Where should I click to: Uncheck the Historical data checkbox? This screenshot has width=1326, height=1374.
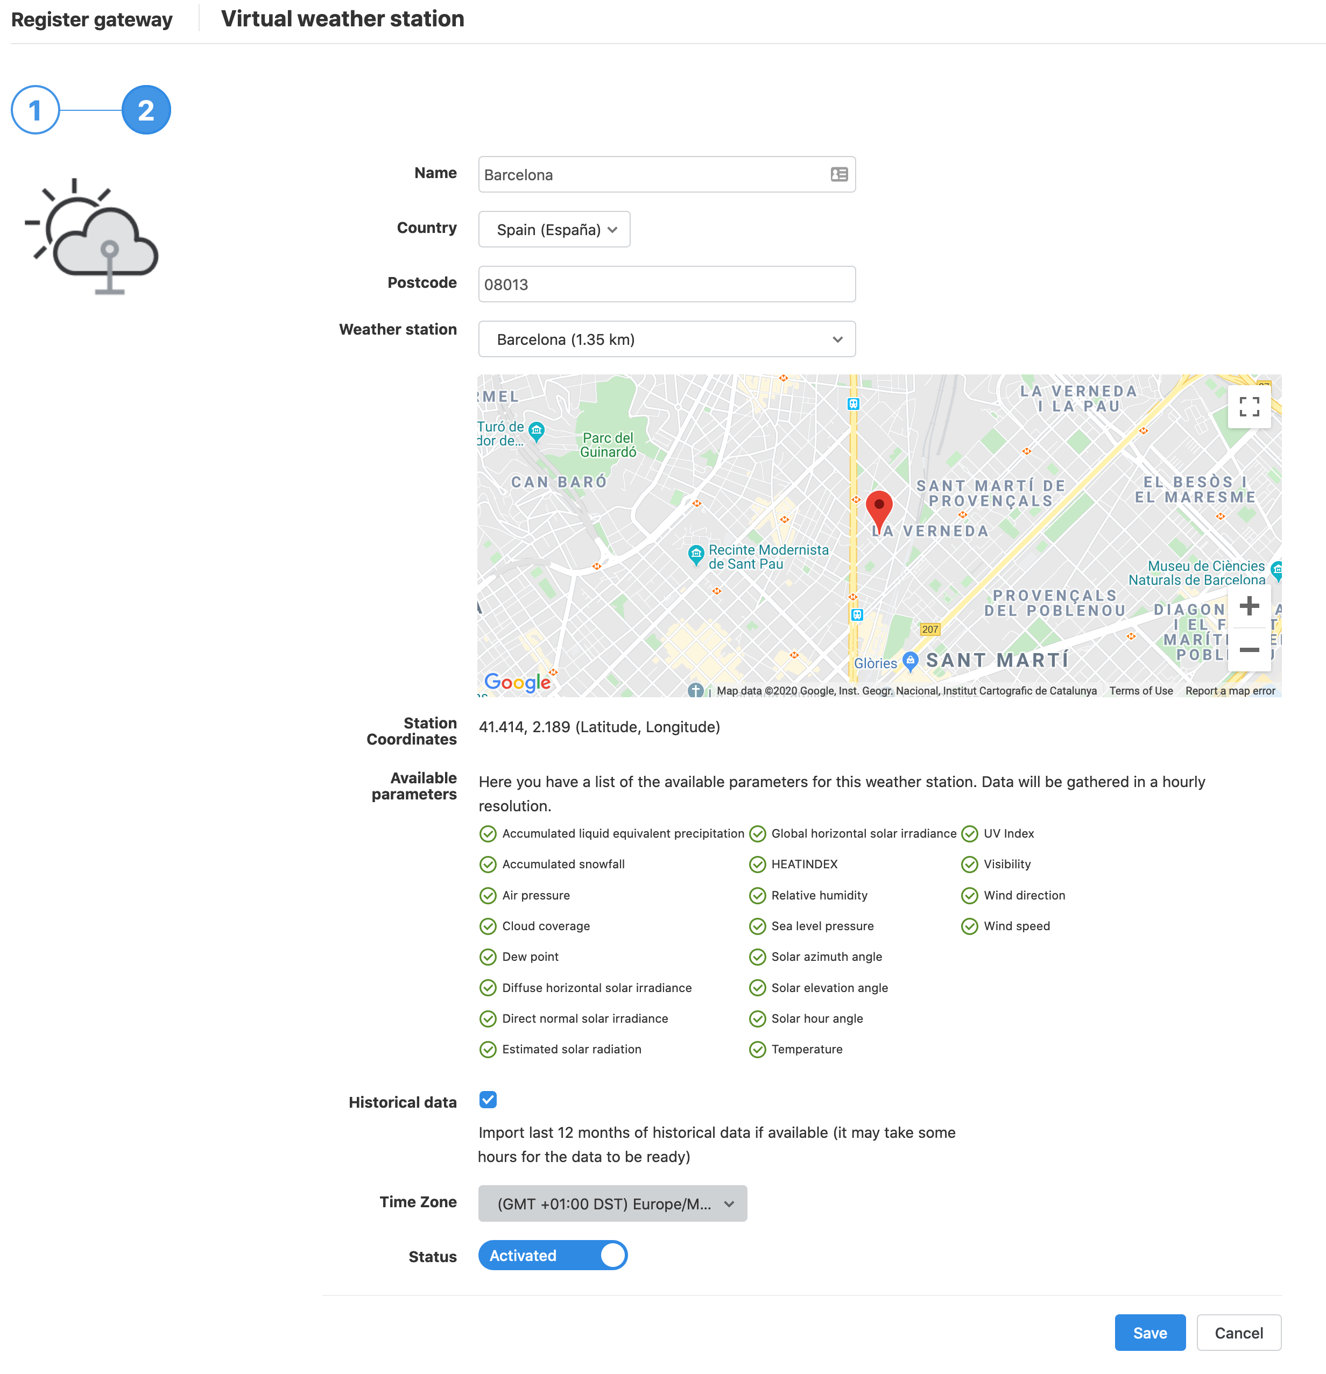[x=488, y=1099]
